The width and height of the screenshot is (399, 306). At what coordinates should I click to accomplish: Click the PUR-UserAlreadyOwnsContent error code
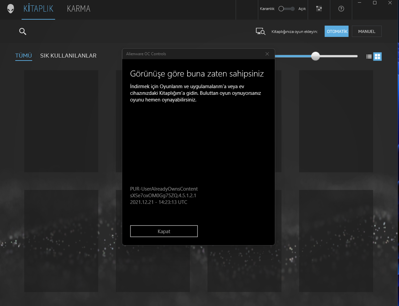tap(164, 189)
